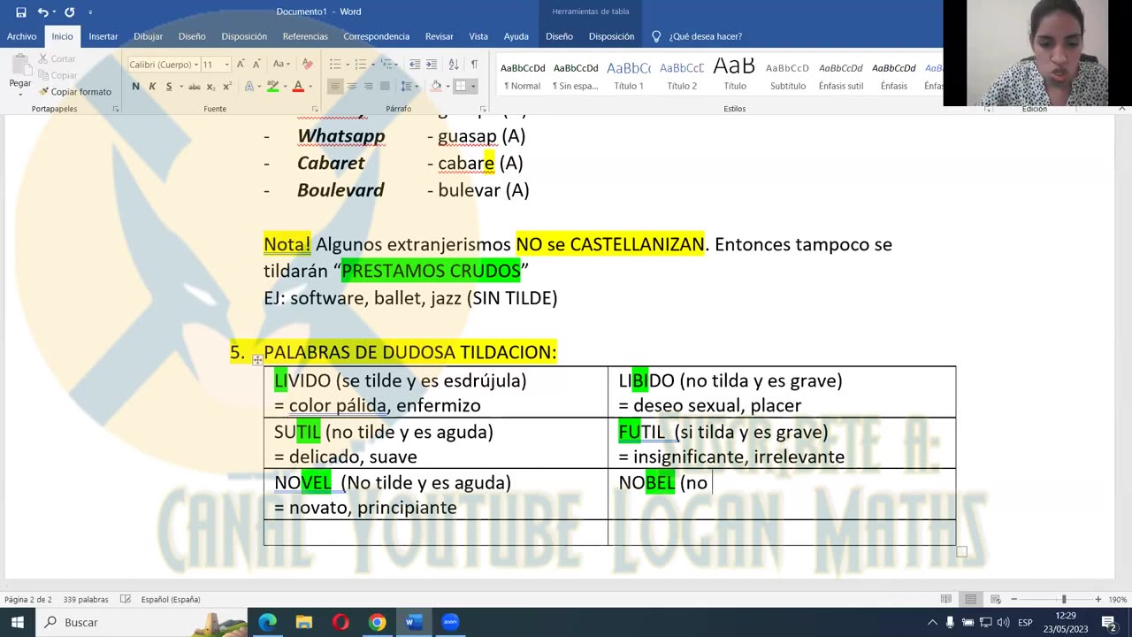Increase font size with the larger A
This screenshot has height=637, width=1132.
(241, 64)
